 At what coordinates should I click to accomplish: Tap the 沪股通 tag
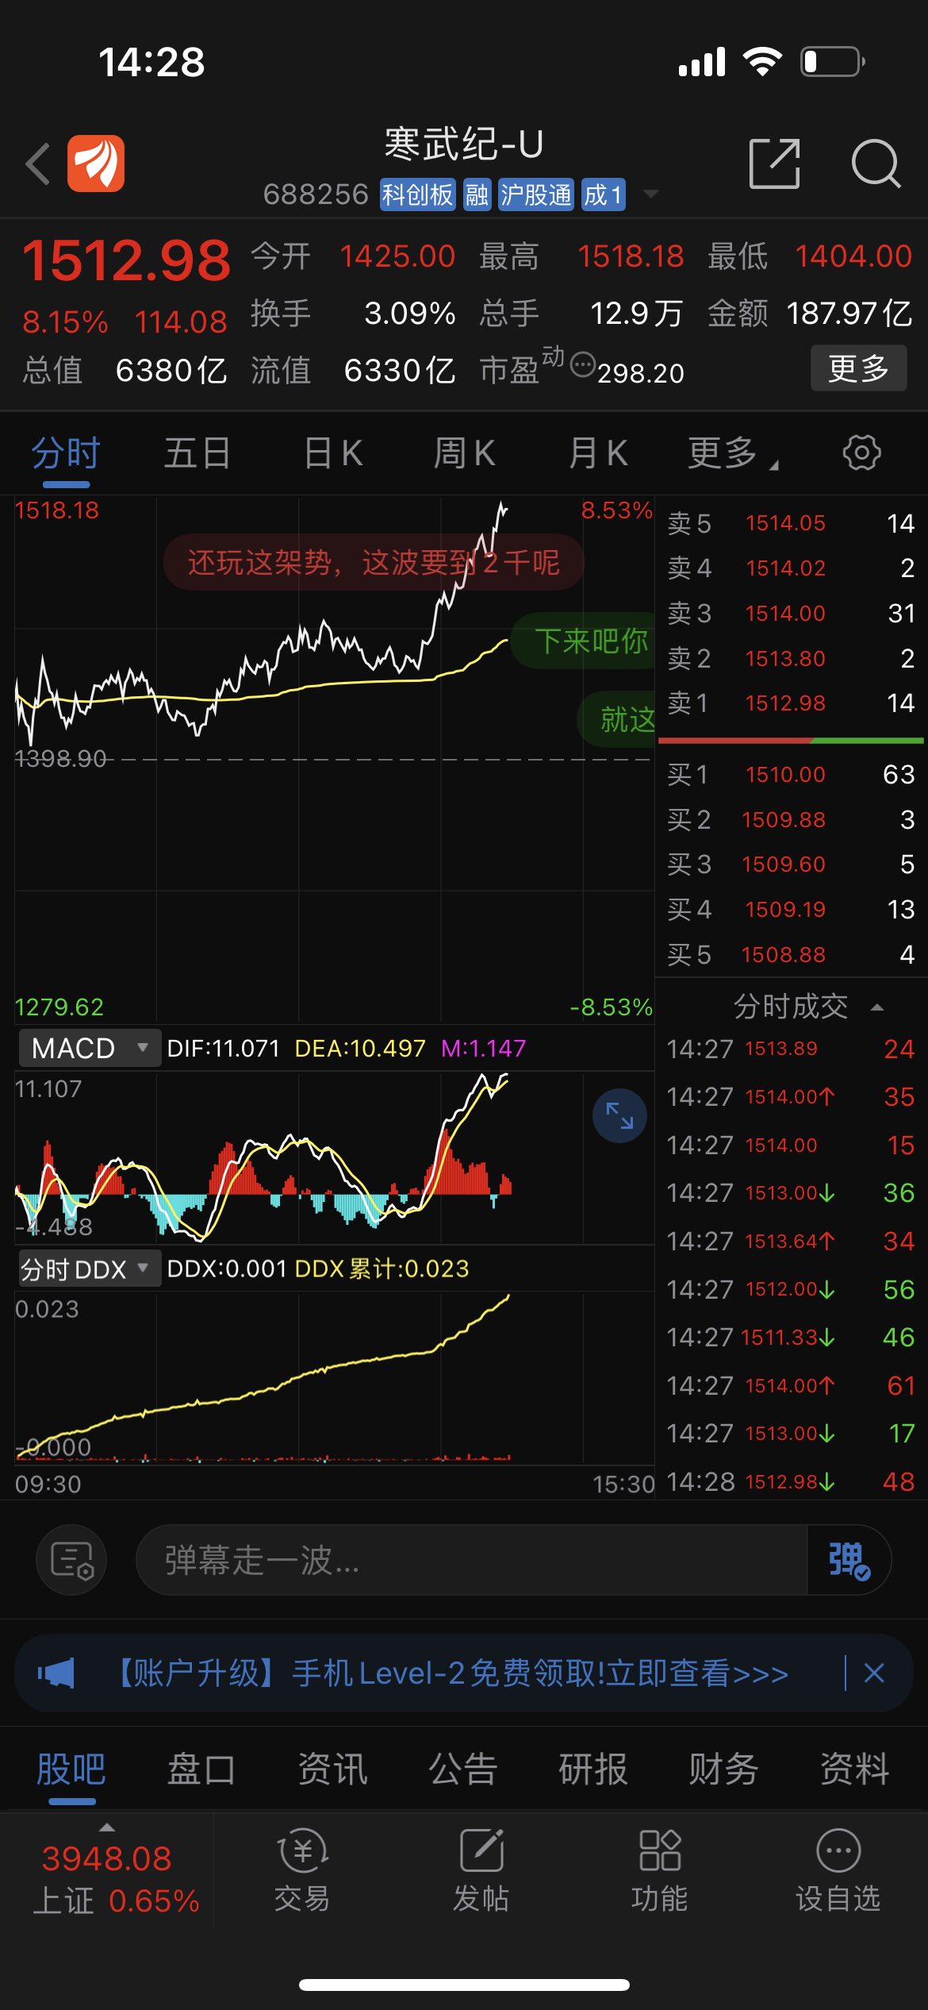536,194
